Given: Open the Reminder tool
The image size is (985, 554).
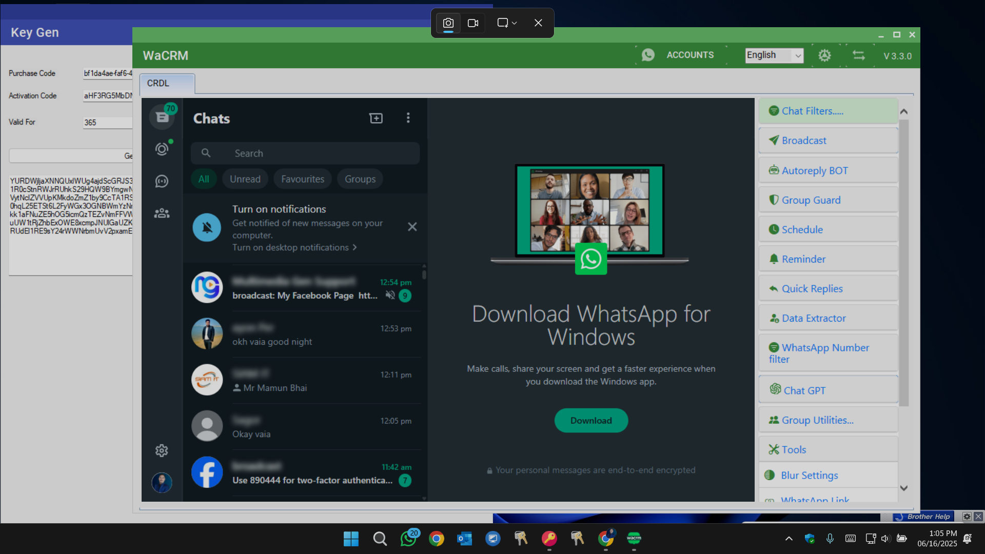Looking at the screenshot, I should click(x=828, y=259).
